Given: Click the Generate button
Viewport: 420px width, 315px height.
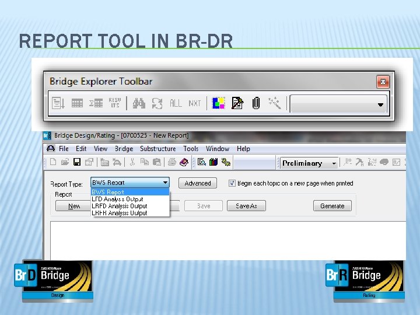Looking at the screenshot, I should 332,206.
